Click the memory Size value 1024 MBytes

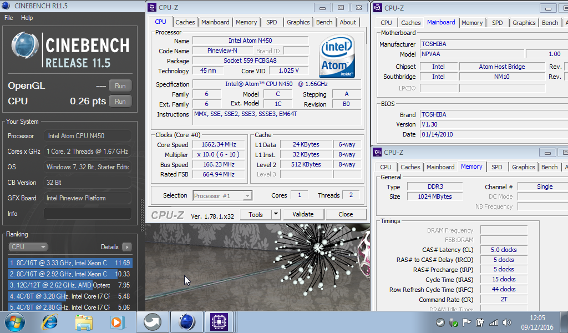(x=435, y=196)
